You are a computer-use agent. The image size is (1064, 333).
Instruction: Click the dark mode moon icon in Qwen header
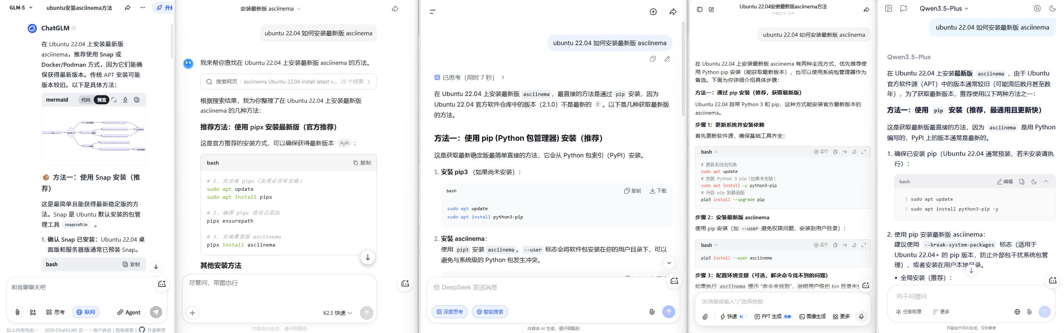(x=1053, y=9)
